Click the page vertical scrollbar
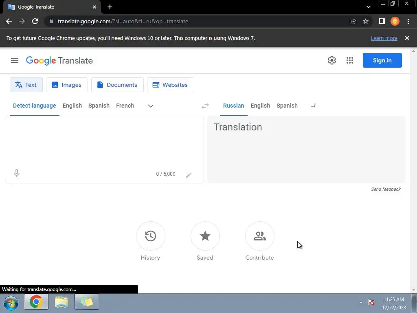 [x=414, y=170]
